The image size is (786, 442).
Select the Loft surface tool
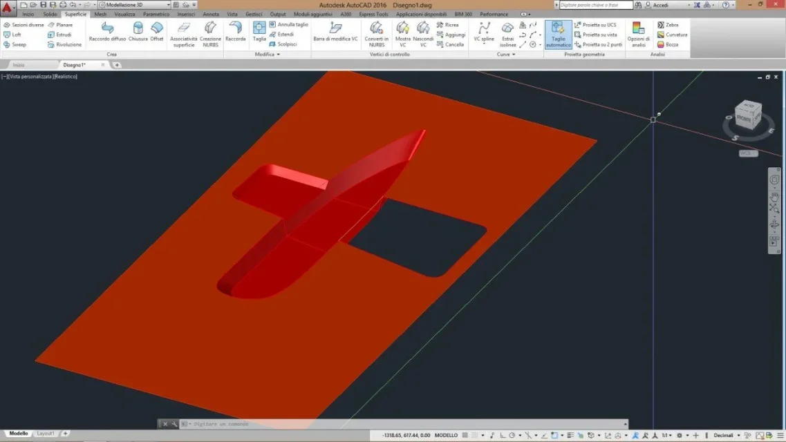tap(12, 35)
